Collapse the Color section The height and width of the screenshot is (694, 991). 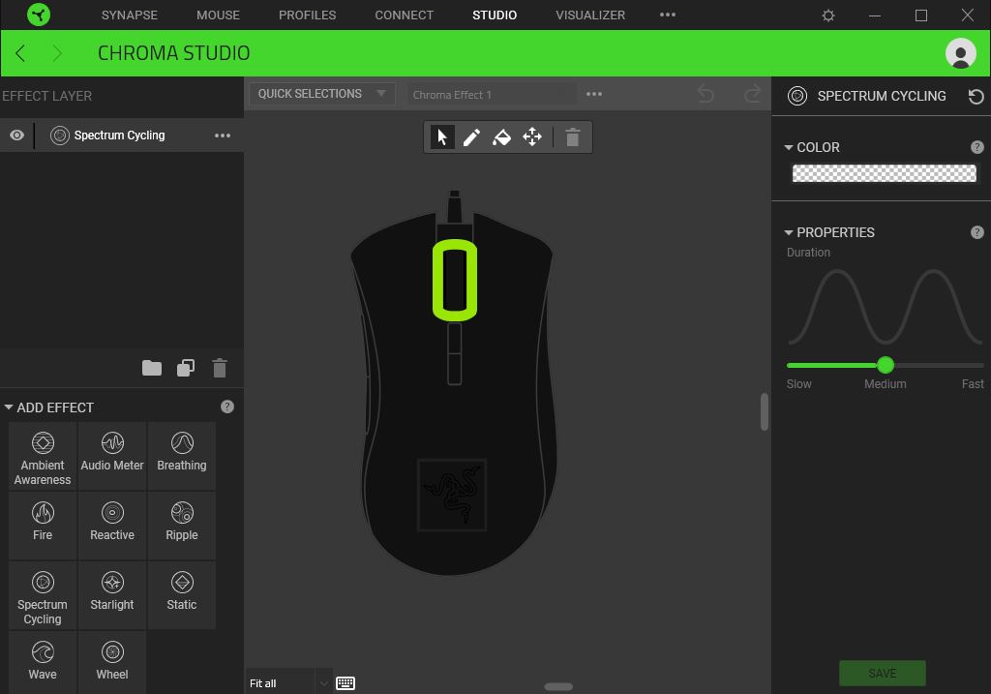point(788,147)
